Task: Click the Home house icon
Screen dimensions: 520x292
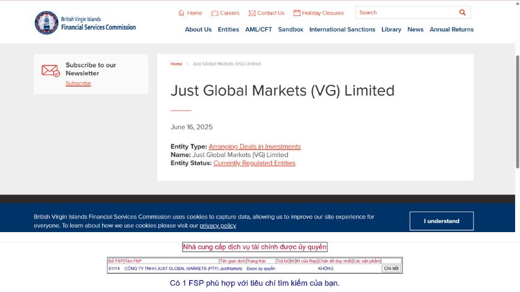Action: click(x=181, y=13)
